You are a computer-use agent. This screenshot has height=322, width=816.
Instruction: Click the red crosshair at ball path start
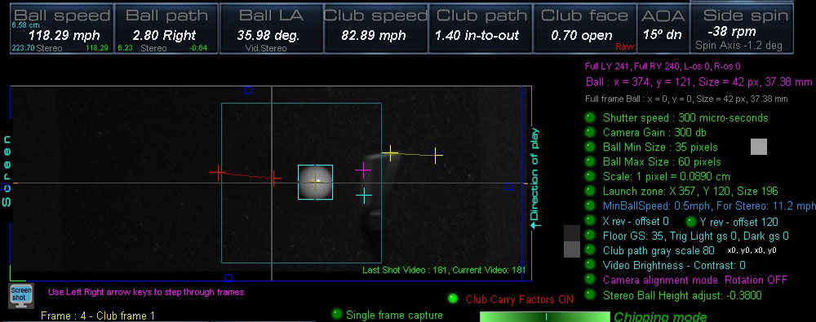(x=218, y=172)
